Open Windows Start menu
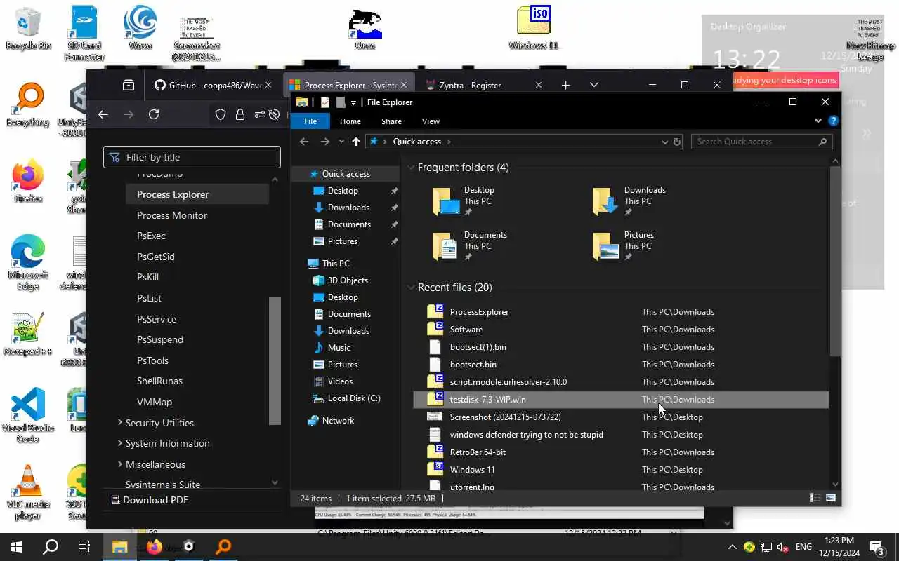This screenshot has width=899, height=561. point(17,547)
